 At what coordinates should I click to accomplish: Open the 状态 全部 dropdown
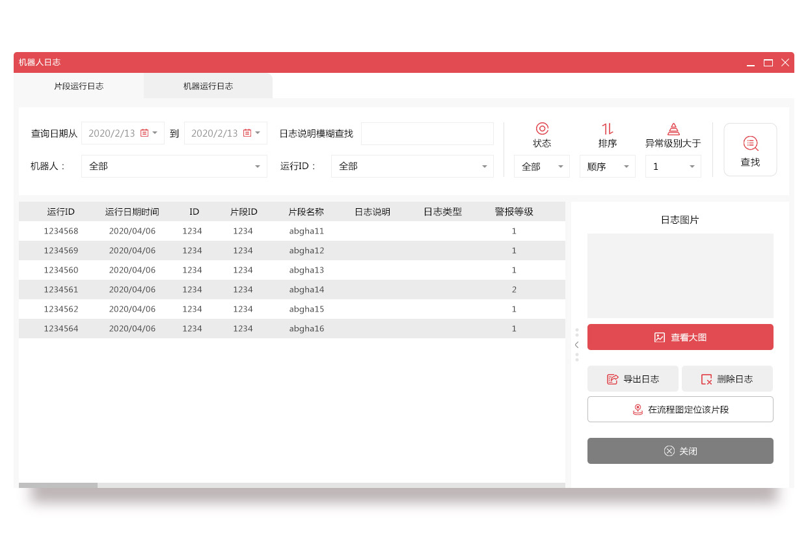pos(541,167)
